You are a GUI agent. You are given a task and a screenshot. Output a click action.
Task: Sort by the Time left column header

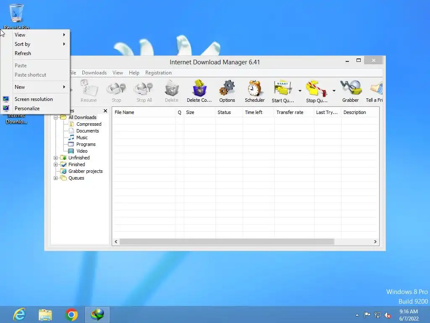pos(258,112)
